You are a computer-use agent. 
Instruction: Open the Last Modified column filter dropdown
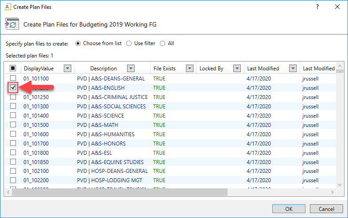coord(293,69)
